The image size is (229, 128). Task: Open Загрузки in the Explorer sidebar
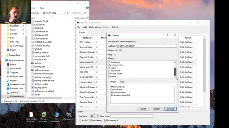click(14, 73)
